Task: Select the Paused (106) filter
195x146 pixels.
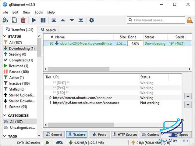Action: pos(19,72)
